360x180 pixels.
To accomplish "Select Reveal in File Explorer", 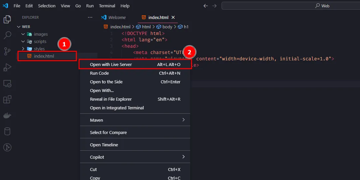I will tap(111, 99).
